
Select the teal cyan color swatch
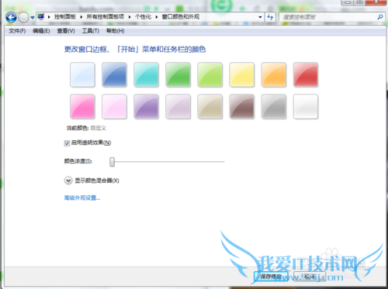pos(146,74)
